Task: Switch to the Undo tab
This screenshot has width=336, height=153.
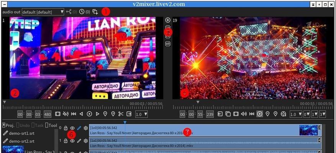Action: point(23,125)
